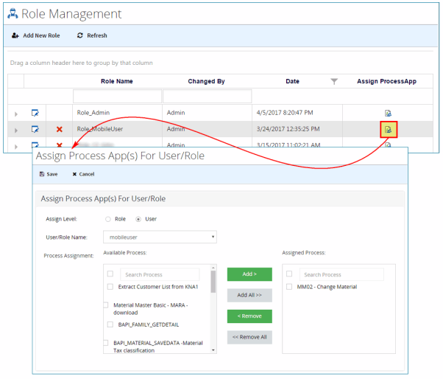443x379 pixels.
Task: Click the Refresh toolbar item
Action: 92,35
